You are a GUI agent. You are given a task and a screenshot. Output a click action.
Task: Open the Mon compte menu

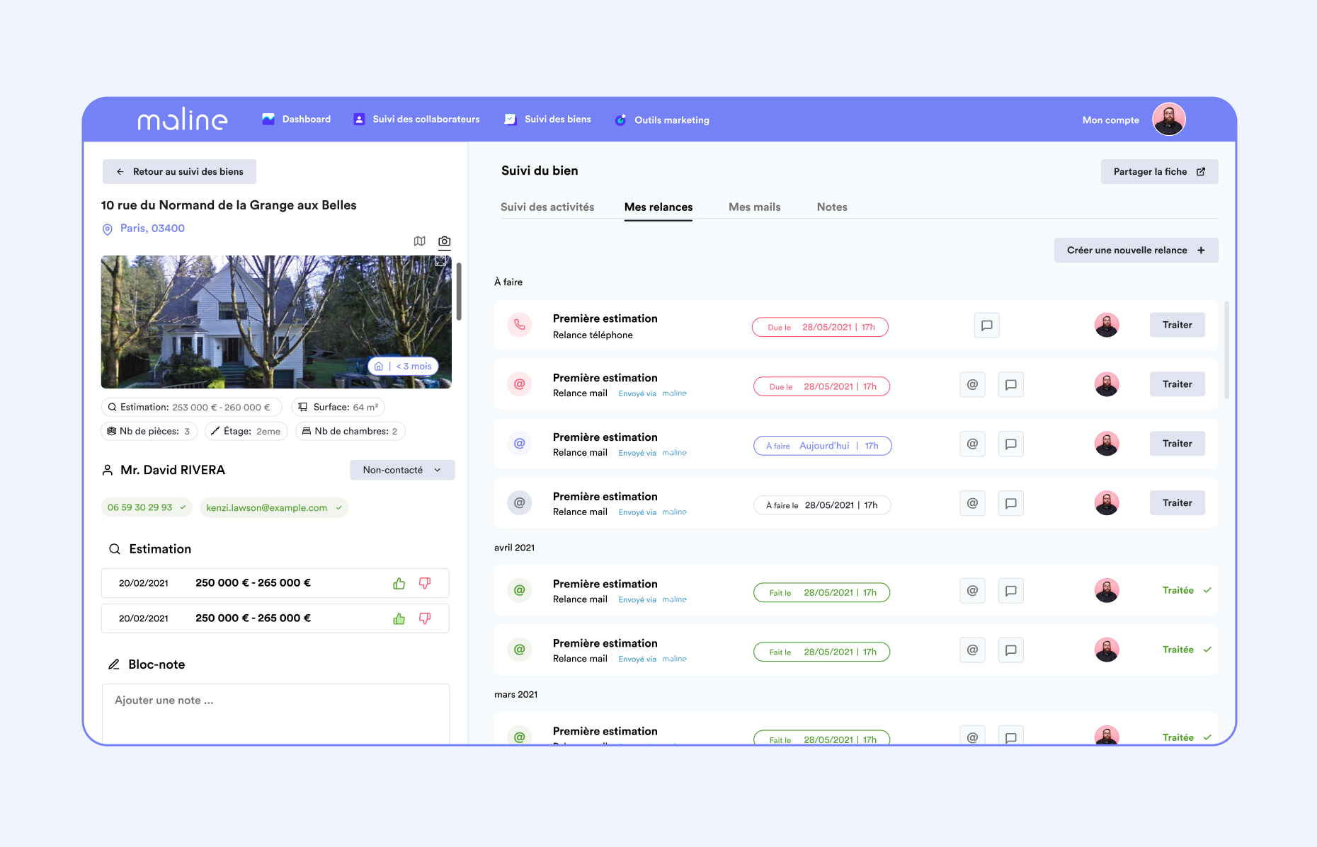(x=1111, y=120)
